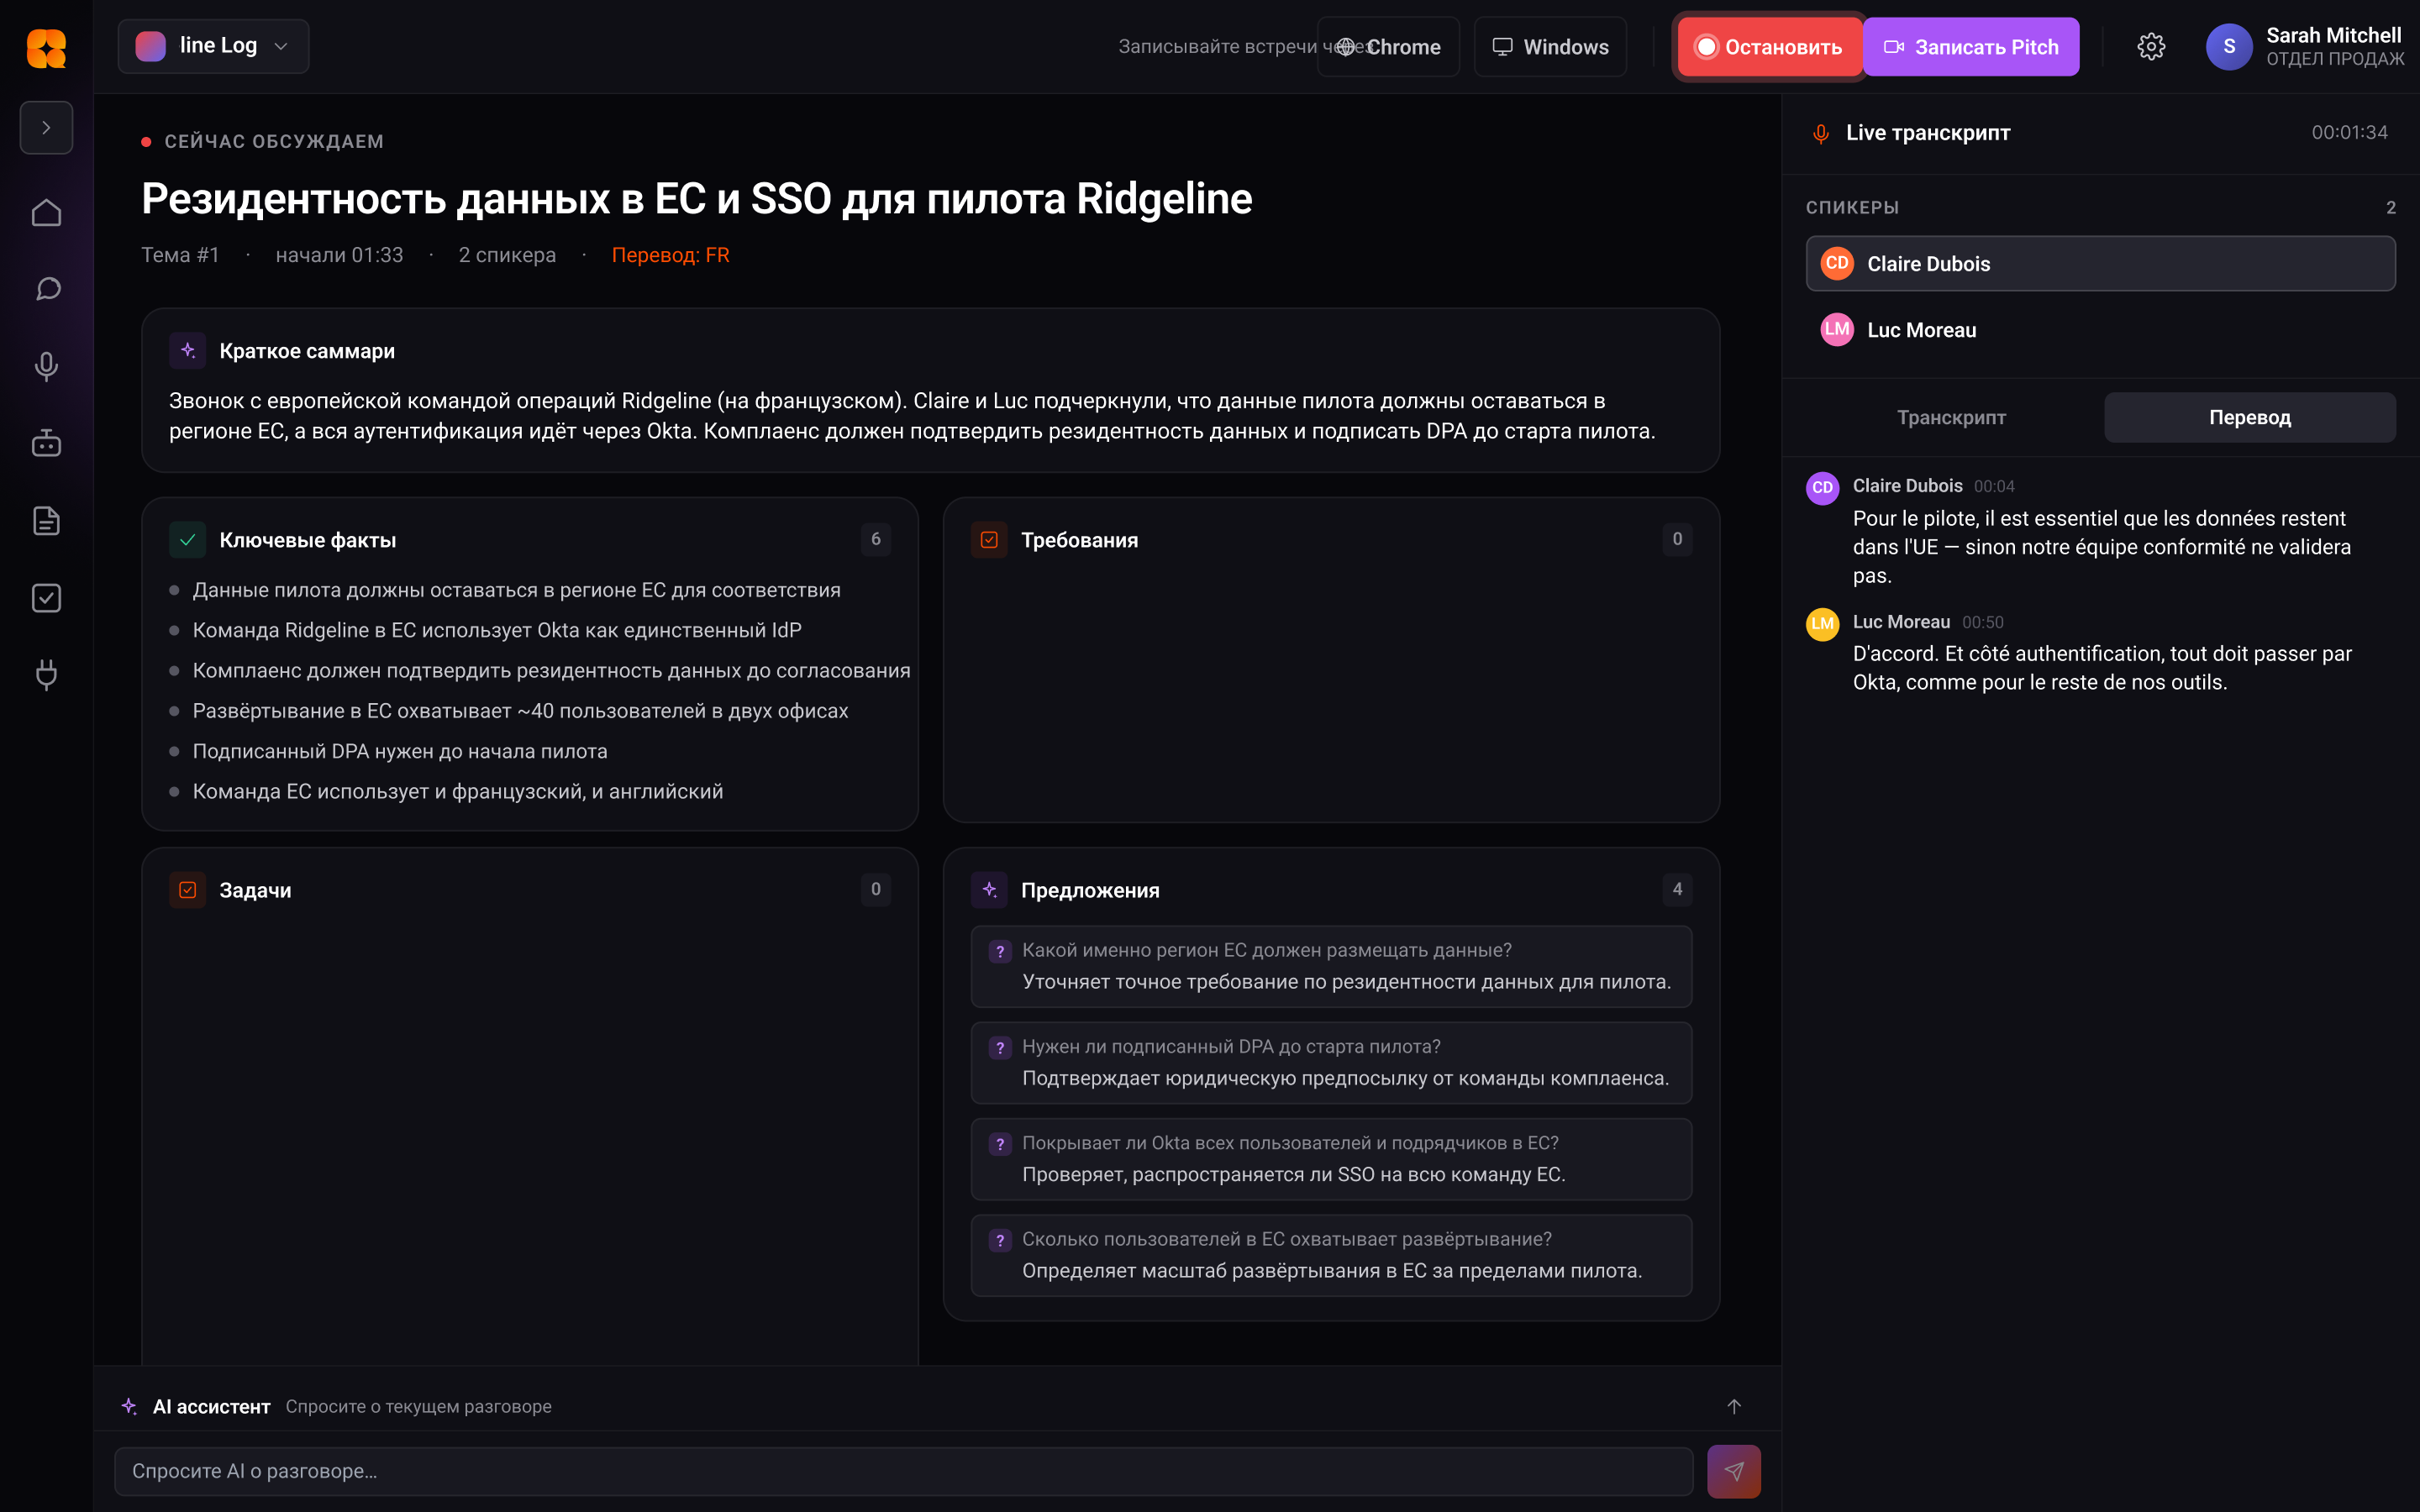2420x1512 pixels.
Task: Open the integrations plug sidebar icon
Action: [46, 675]
